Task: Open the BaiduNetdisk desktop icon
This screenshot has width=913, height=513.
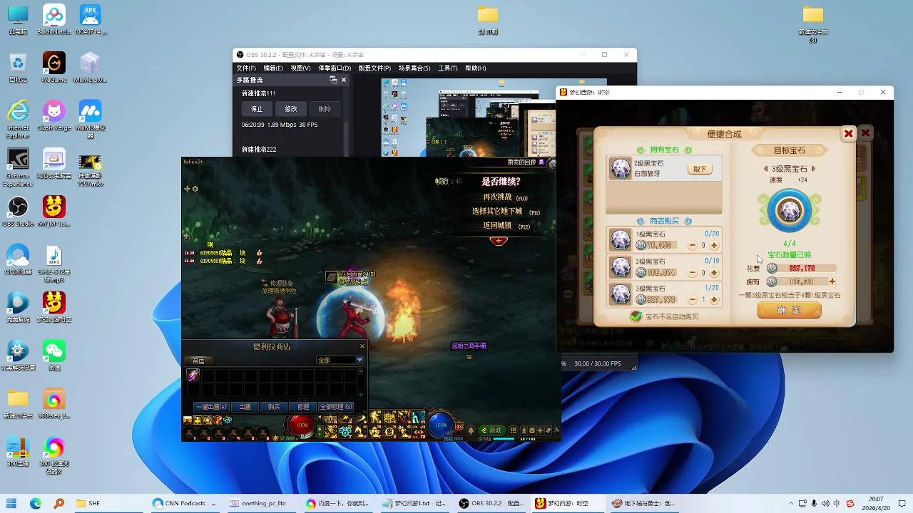Action: [x=54, y=19]
